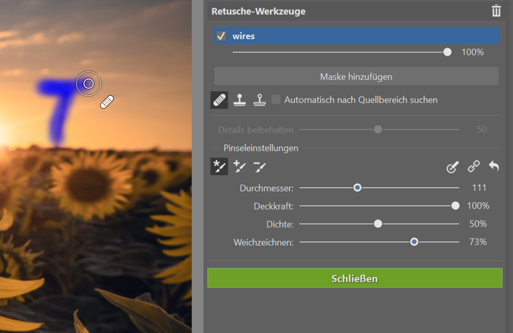This screenshot has width=513, height=333.
Task: Select the wires mask row
Action: 356,36
